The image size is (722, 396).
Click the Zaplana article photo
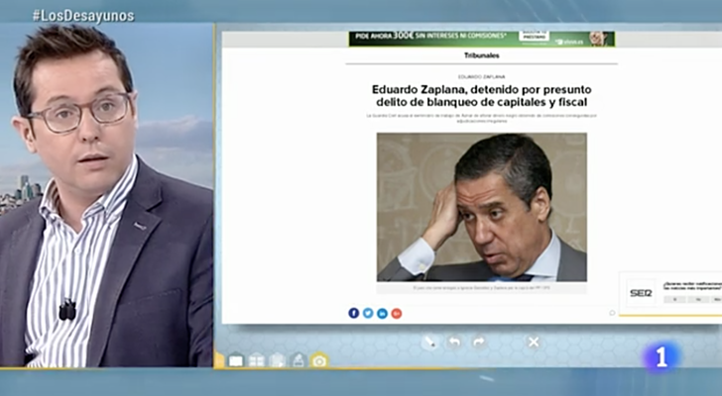482,207
